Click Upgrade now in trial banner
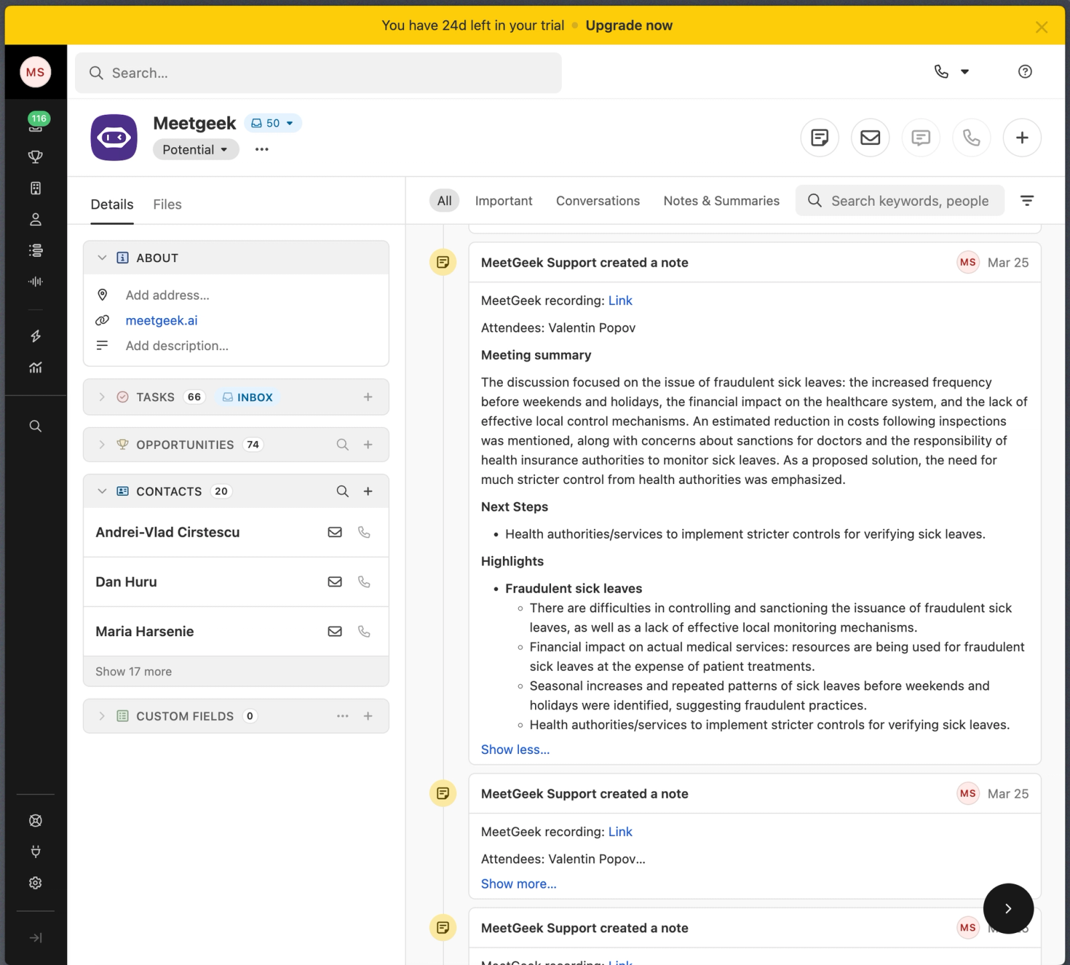The width and height of the screenshot is (1070, 965). (629, 25)
